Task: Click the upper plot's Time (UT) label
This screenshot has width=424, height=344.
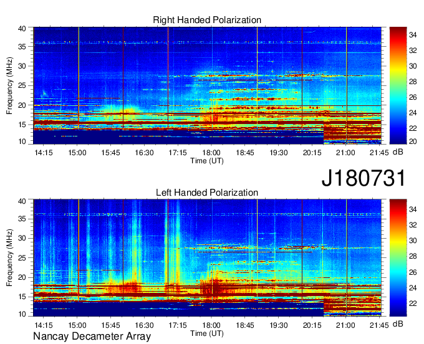Action: point(207,161)
